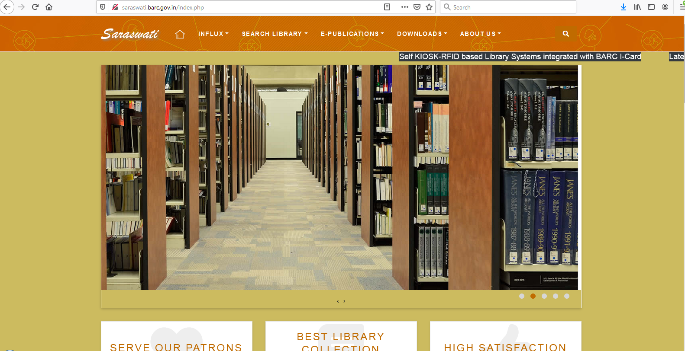The height and width of the screenshot is (351, 685).
Task: Show the sidebars panel
Action: coord(651,7)
